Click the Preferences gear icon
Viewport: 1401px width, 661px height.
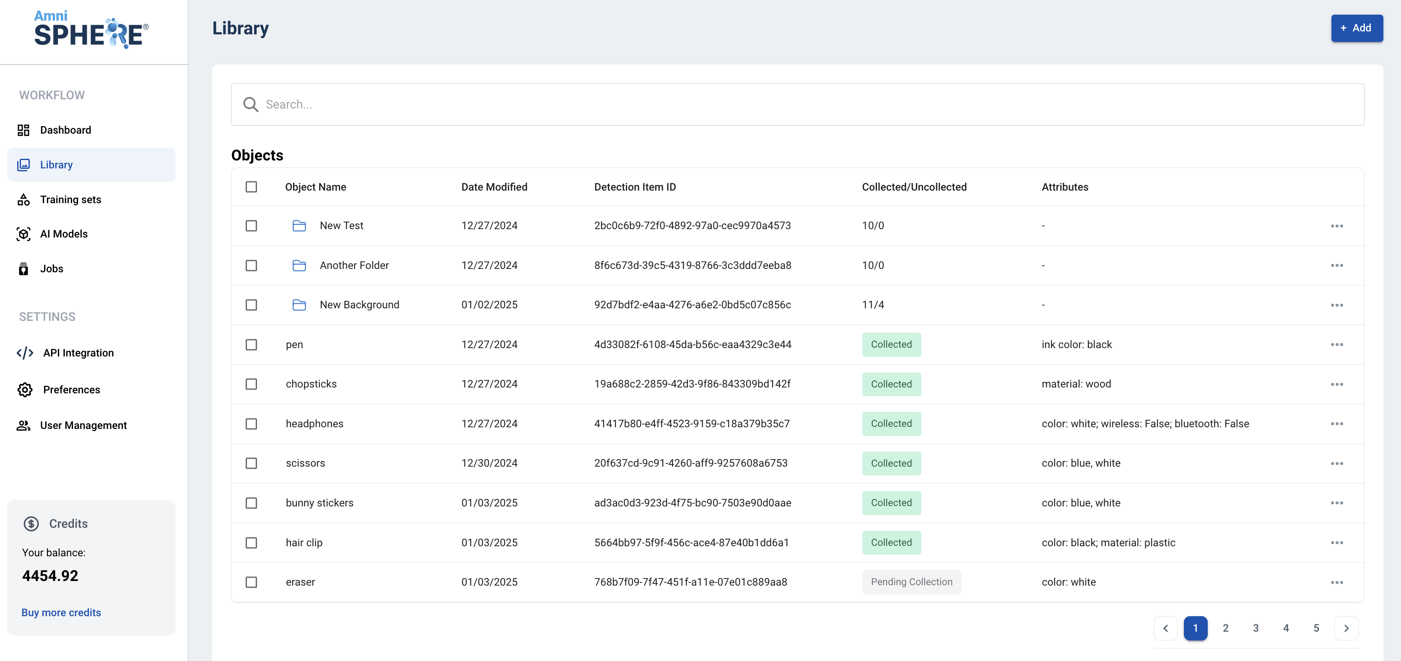[x=25, y=390]
